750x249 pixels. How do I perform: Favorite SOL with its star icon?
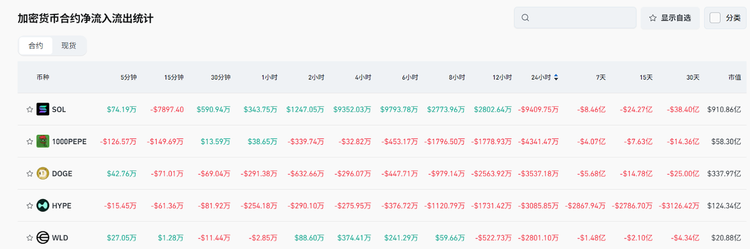[29, 109]
